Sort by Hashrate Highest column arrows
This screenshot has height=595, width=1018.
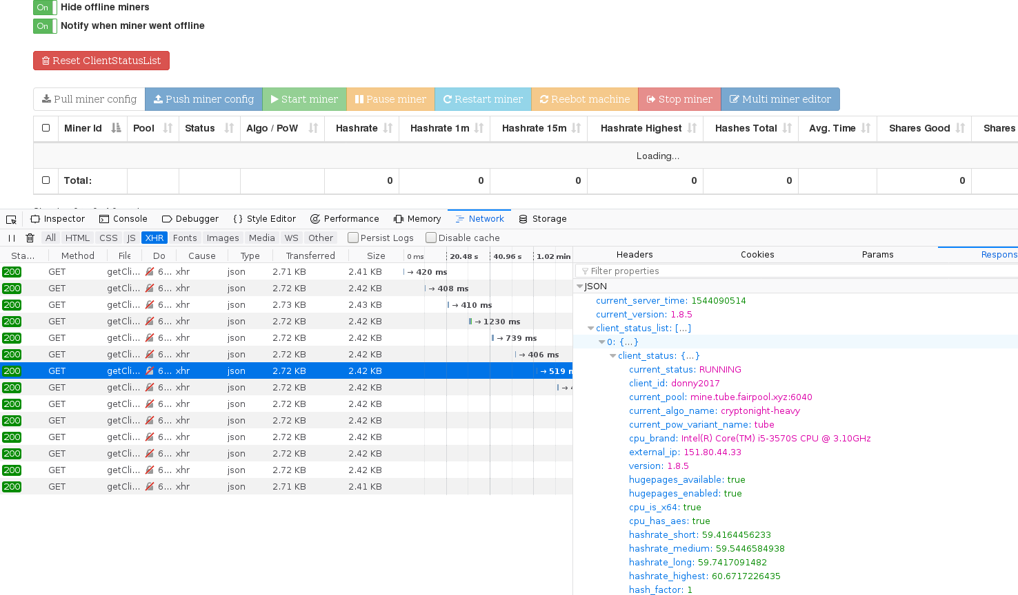click(692, 128)
